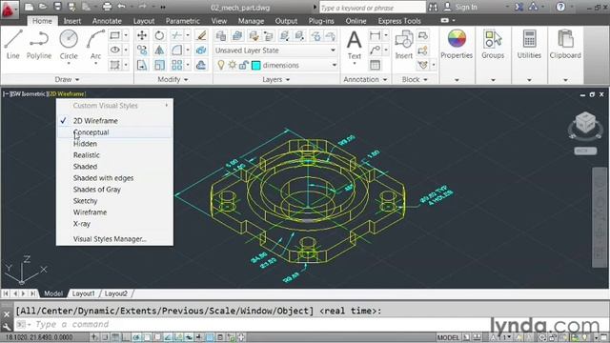
Task: Choose Hidden visual style
Action: point(114,144)
